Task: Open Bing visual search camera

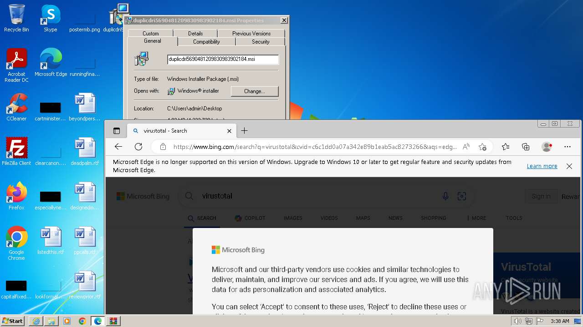Action: 462,196
